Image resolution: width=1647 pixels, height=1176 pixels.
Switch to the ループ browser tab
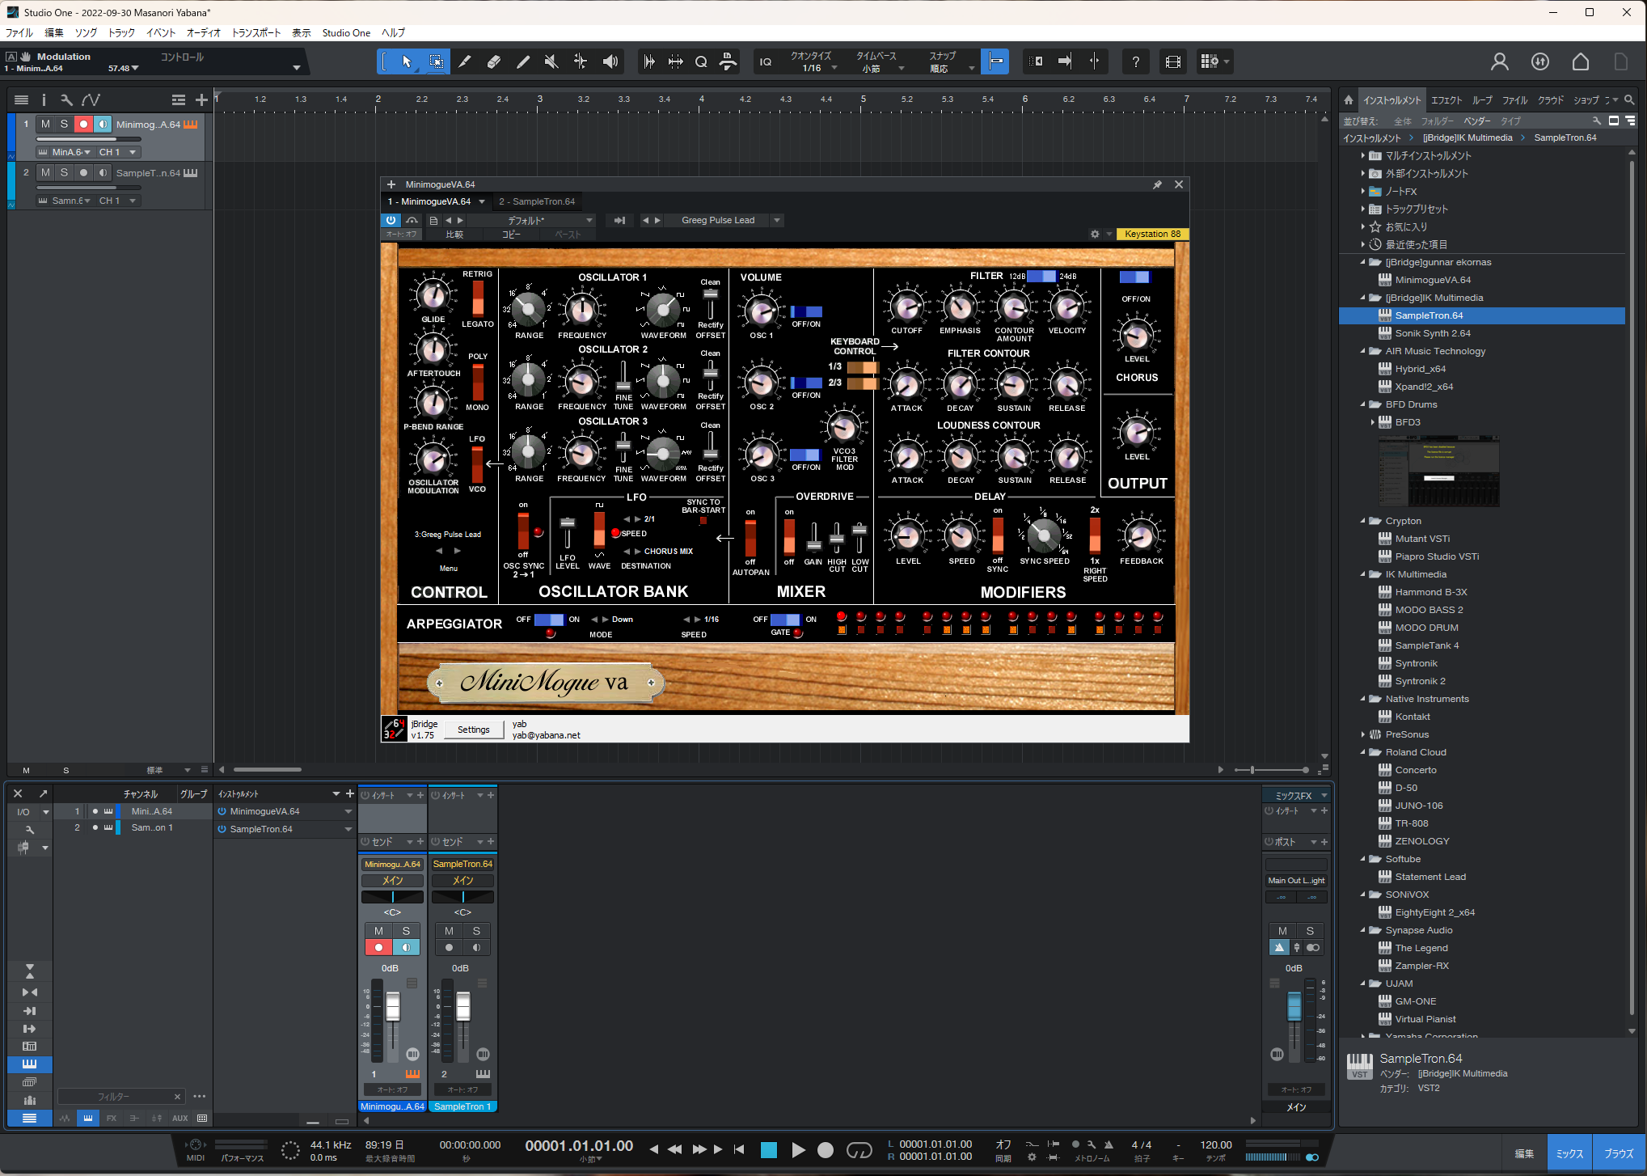tap(1482, 100)
